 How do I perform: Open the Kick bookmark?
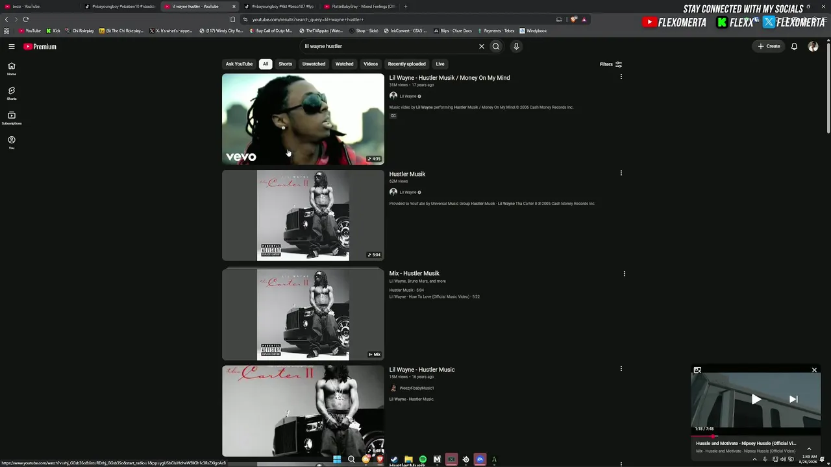point(53,30)
